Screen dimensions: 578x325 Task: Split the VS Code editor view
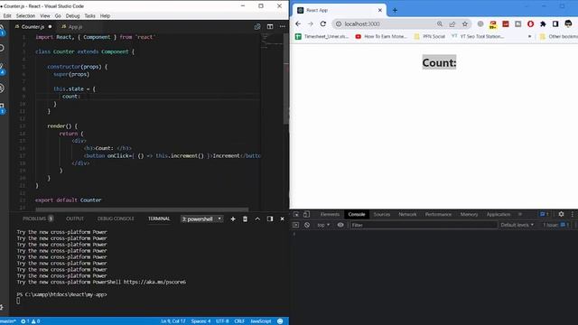pos(270,26)
